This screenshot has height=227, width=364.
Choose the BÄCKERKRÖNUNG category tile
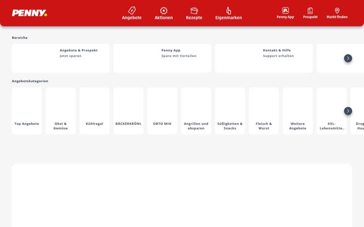[x=128, y=111]
